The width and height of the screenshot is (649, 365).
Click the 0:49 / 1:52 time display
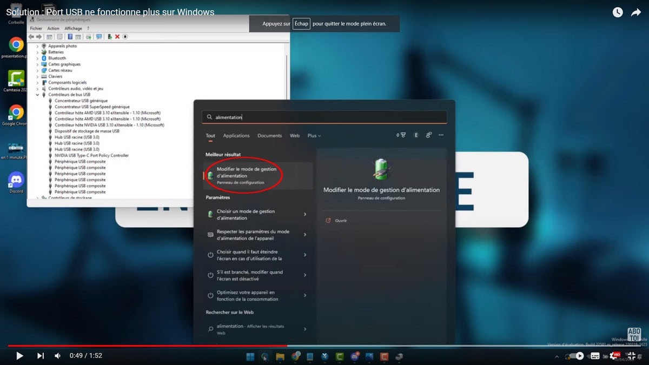pos(86,356)
